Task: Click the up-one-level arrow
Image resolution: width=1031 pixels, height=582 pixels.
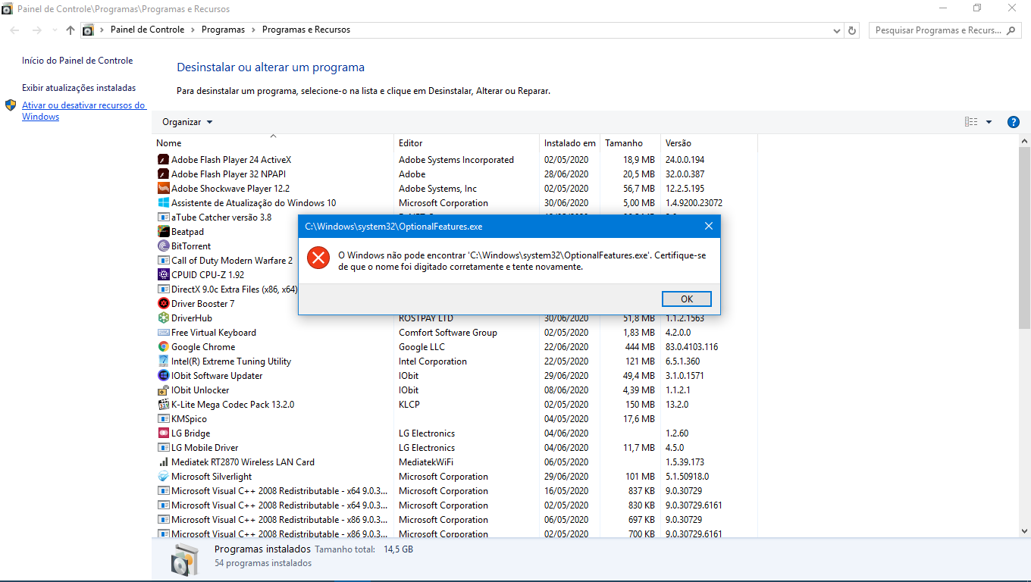Action: (x=71, y=30)
